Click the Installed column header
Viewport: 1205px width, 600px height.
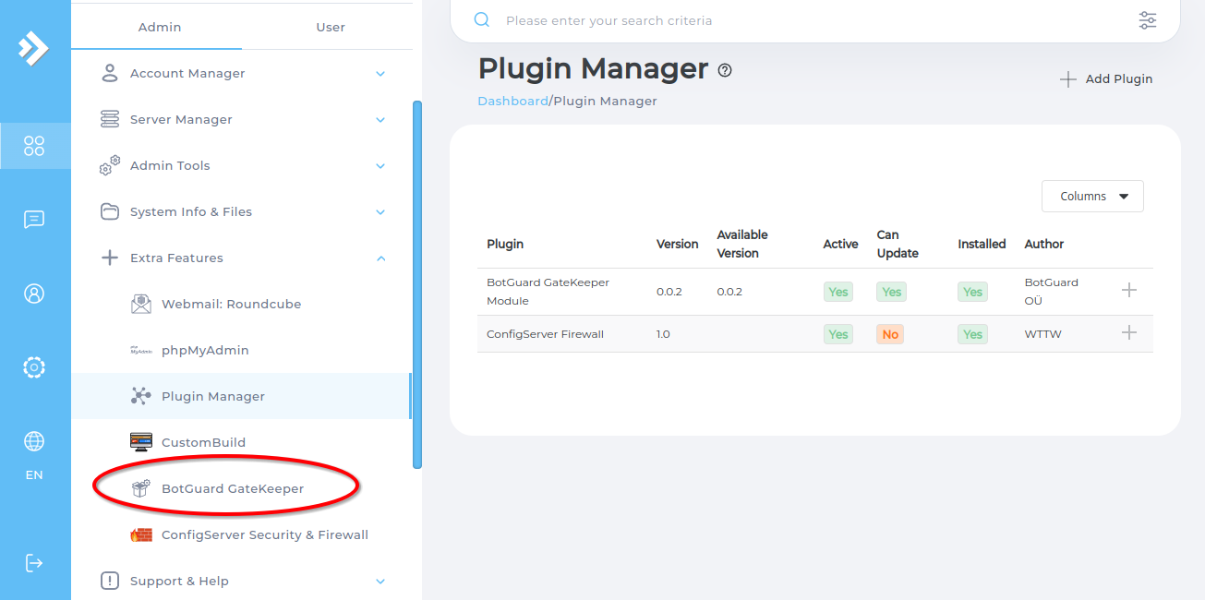click(x=982, y=244)
